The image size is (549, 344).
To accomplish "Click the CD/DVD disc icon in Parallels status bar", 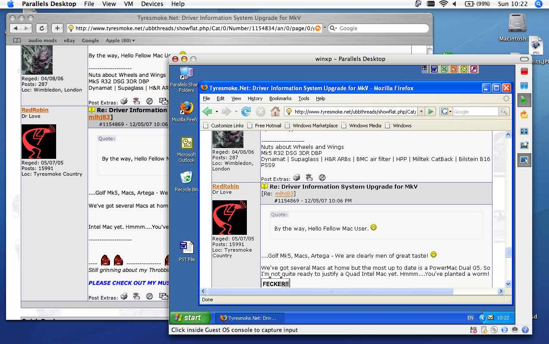I will point(494,330).
